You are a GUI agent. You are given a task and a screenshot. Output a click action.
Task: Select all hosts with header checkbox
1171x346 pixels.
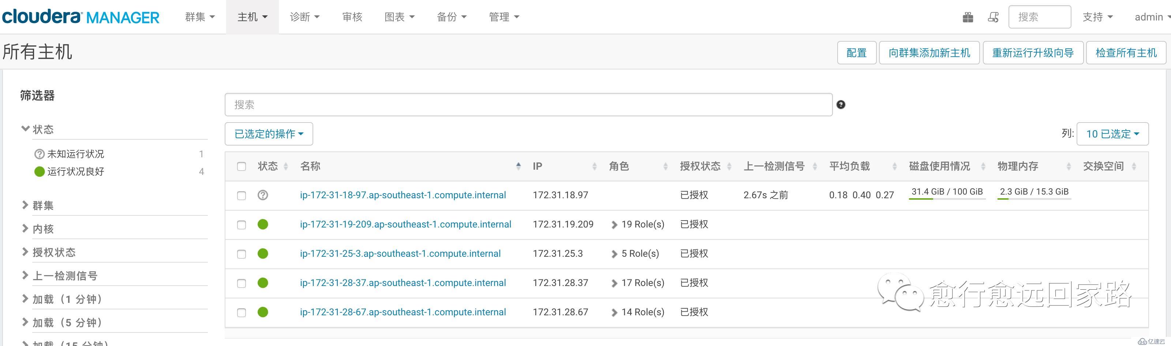coord(242,167)
